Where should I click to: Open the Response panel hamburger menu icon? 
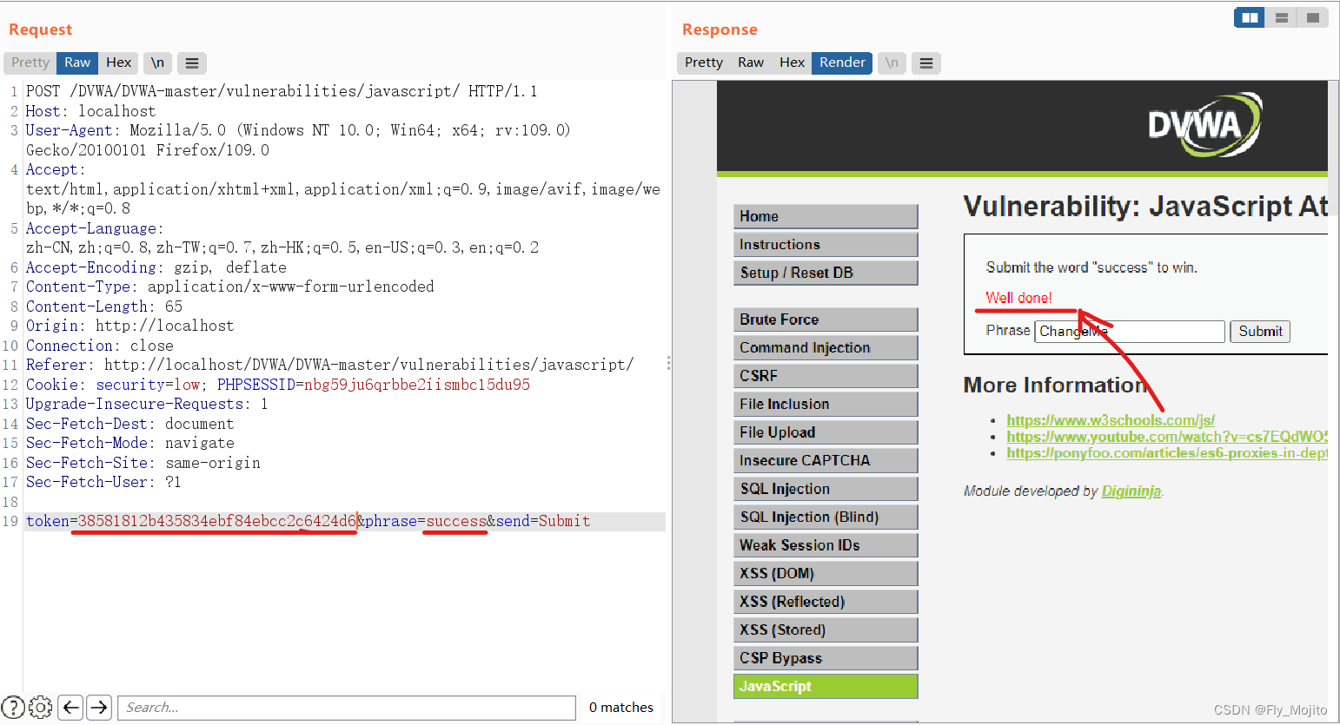(x=925, y=63)
